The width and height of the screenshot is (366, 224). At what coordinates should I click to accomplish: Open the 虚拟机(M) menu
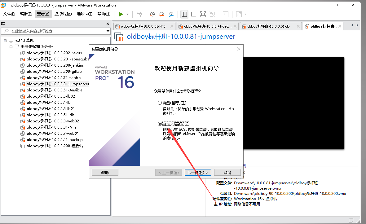pos(63,14)
